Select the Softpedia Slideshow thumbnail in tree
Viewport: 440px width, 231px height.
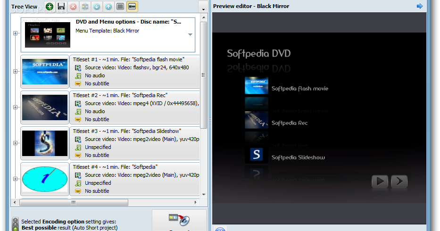(45, 143)
